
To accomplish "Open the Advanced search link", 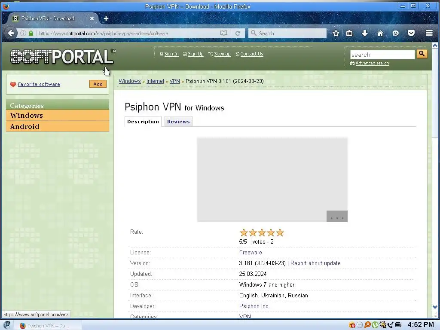I will [x=372, y=63].
